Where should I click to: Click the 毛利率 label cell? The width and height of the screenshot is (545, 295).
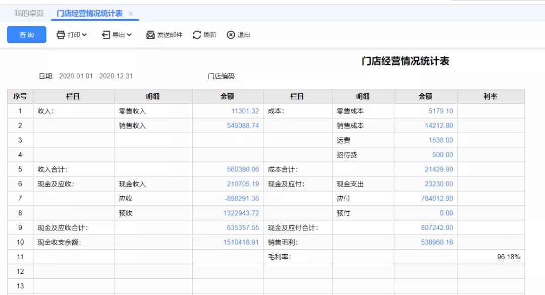298,257
